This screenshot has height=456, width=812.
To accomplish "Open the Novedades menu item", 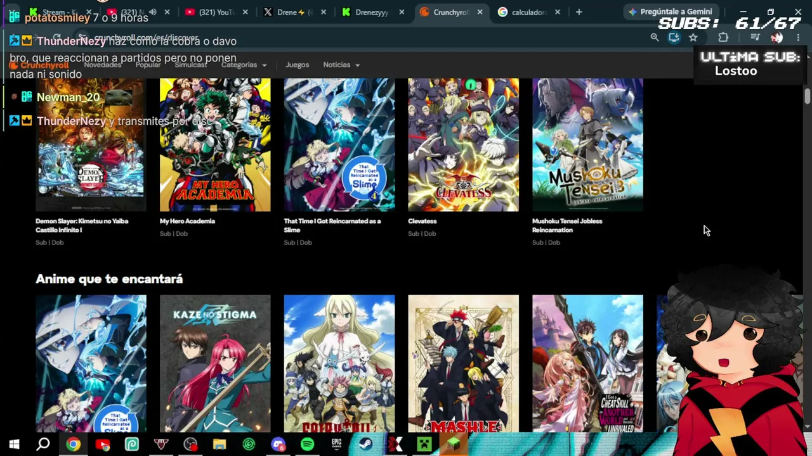I will 102,65.
